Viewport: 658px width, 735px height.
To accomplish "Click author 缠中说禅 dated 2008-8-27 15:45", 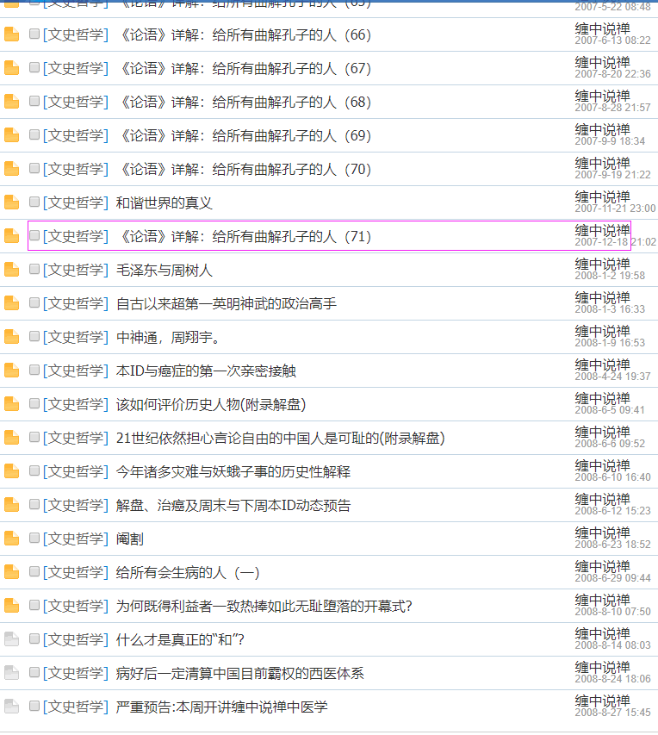I will coord(602,701).
